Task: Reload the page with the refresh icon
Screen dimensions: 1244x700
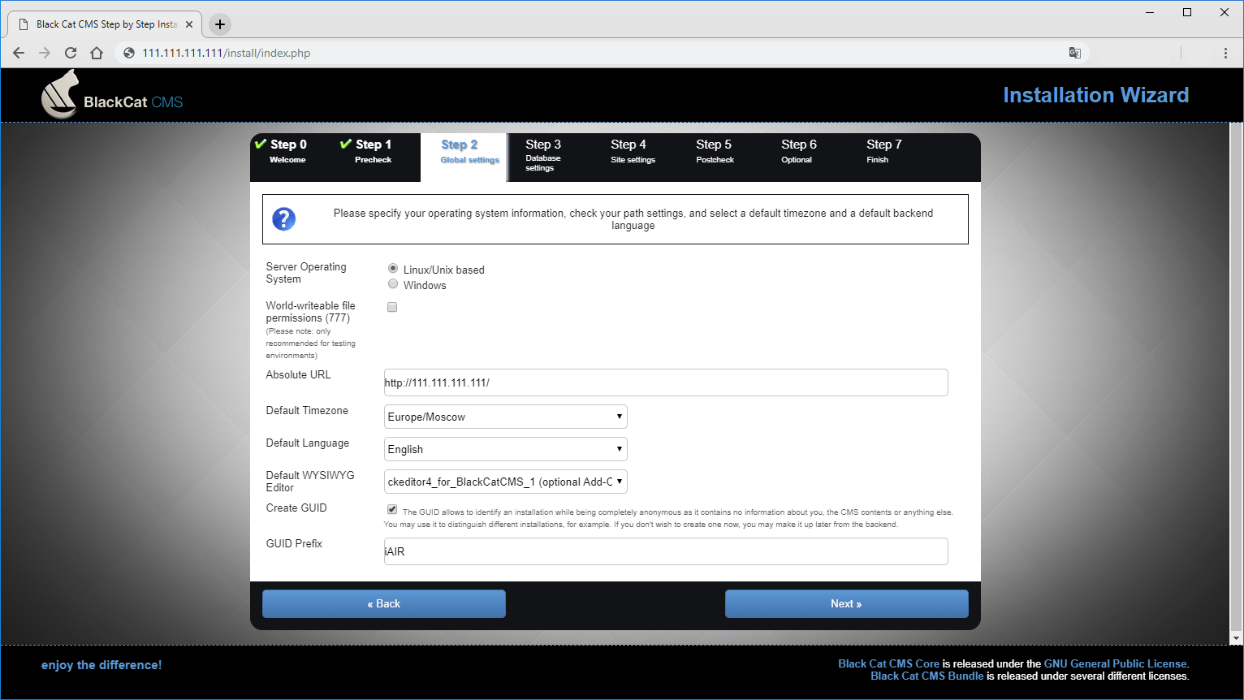Action: 71,53
